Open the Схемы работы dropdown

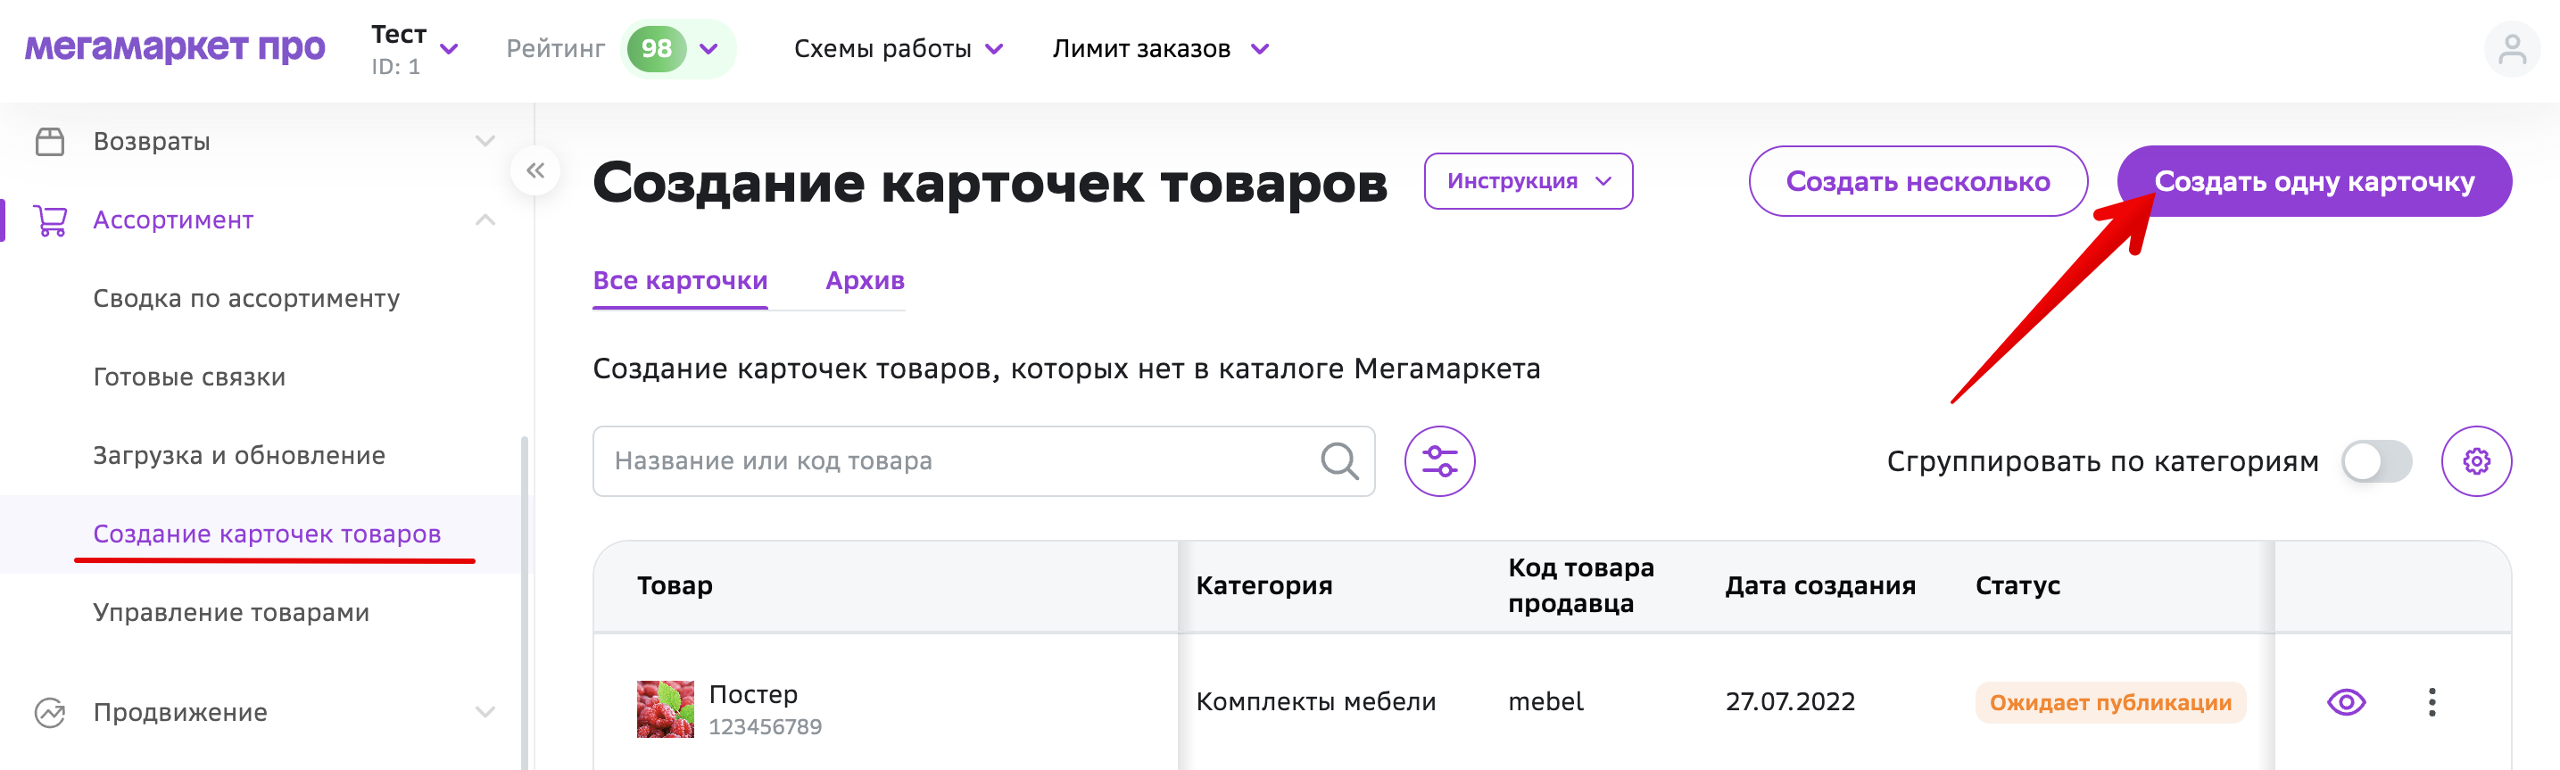tap(899, 49)
